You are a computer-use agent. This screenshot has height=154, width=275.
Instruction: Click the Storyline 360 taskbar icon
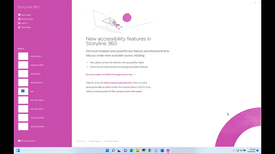click(x=168, y=150)
